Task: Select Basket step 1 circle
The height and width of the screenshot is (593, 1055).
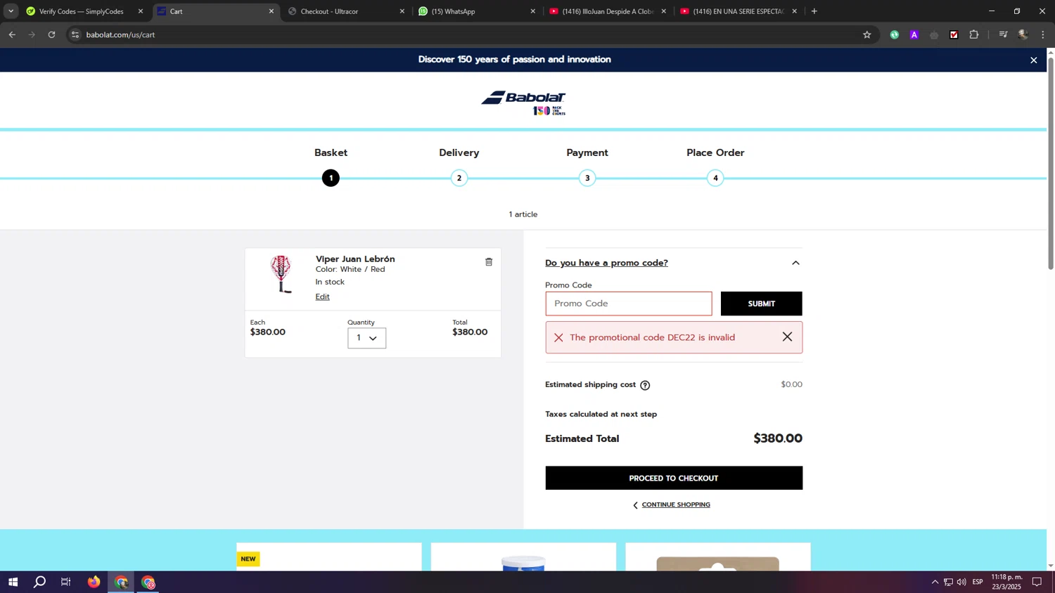Action: [331, 178]
